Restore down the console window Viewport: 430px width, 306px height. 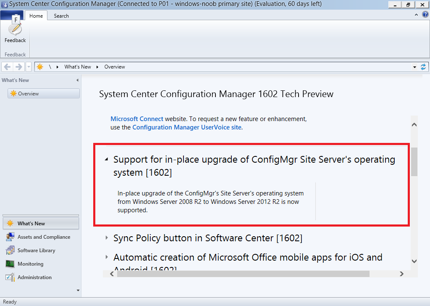tap(408, 5)
